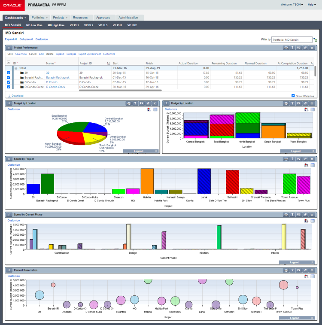Toggle checkbox for project row 39

click(x=9, y=73)
